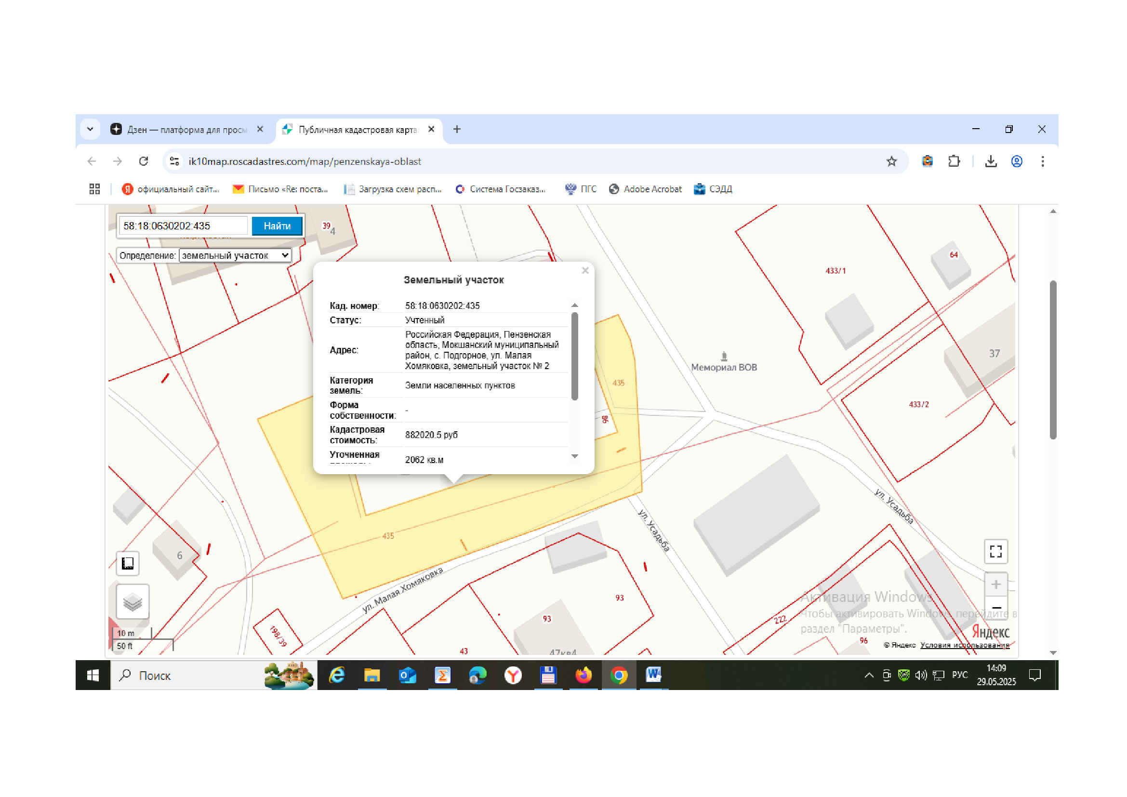
Task: Click the 58:18:0630202:435 value in popup
Action: pos(442,306)
